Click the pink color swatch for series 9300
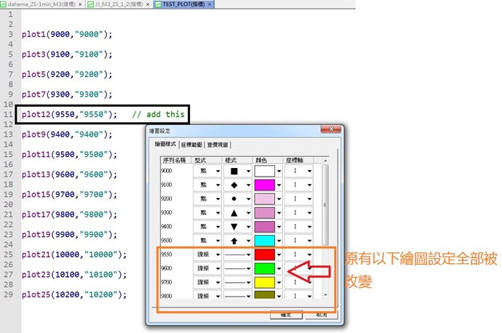This screenshot has width=502, height=333. click(265, 213)
